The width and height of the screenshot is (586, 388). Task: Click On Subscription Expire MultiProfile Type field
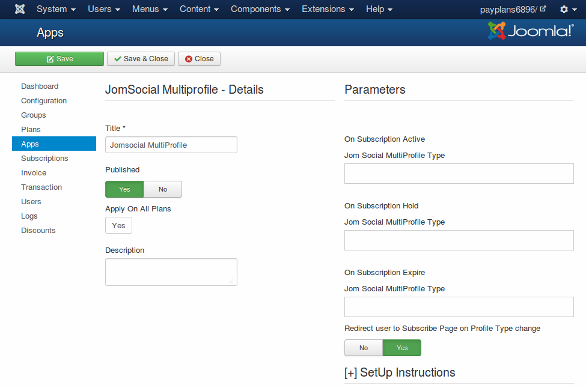(x=459, y=307)
